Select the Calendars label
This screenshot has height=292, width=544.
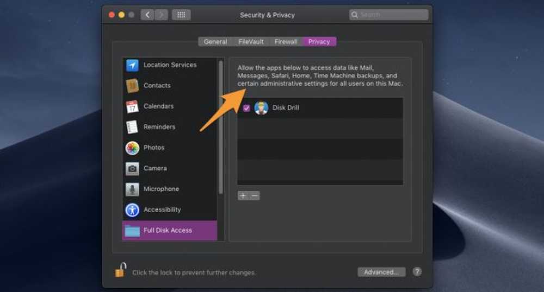pos(158,106)
